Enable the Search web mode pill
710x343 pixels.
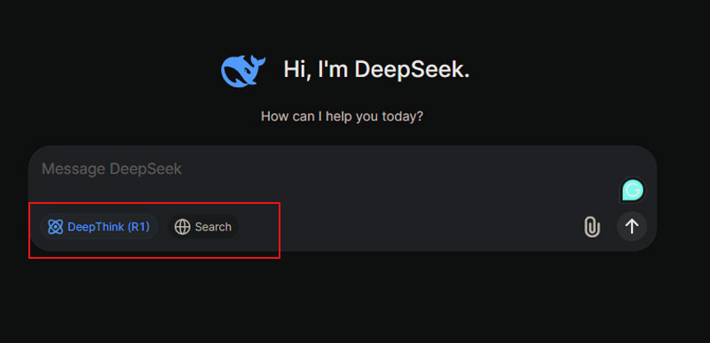click(x=203, y=227)
